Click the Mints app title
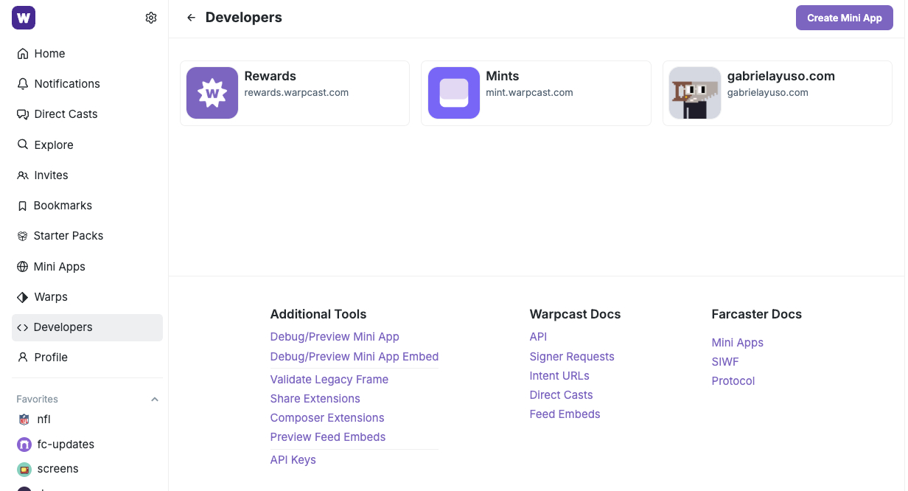The height and width of the screenshot is (491, 908). pyautogui.click(x=503, y=76)
